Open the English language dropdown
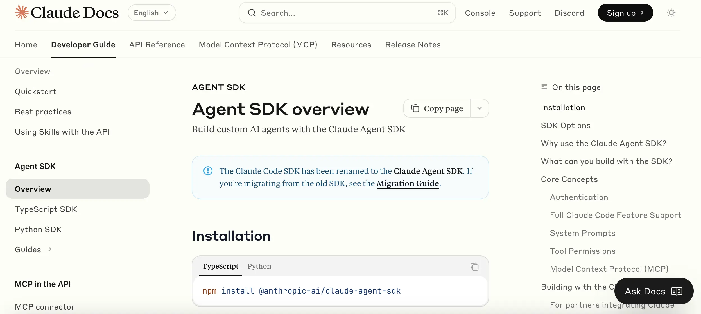The image size is (701, 314). (x=151, y=12)
